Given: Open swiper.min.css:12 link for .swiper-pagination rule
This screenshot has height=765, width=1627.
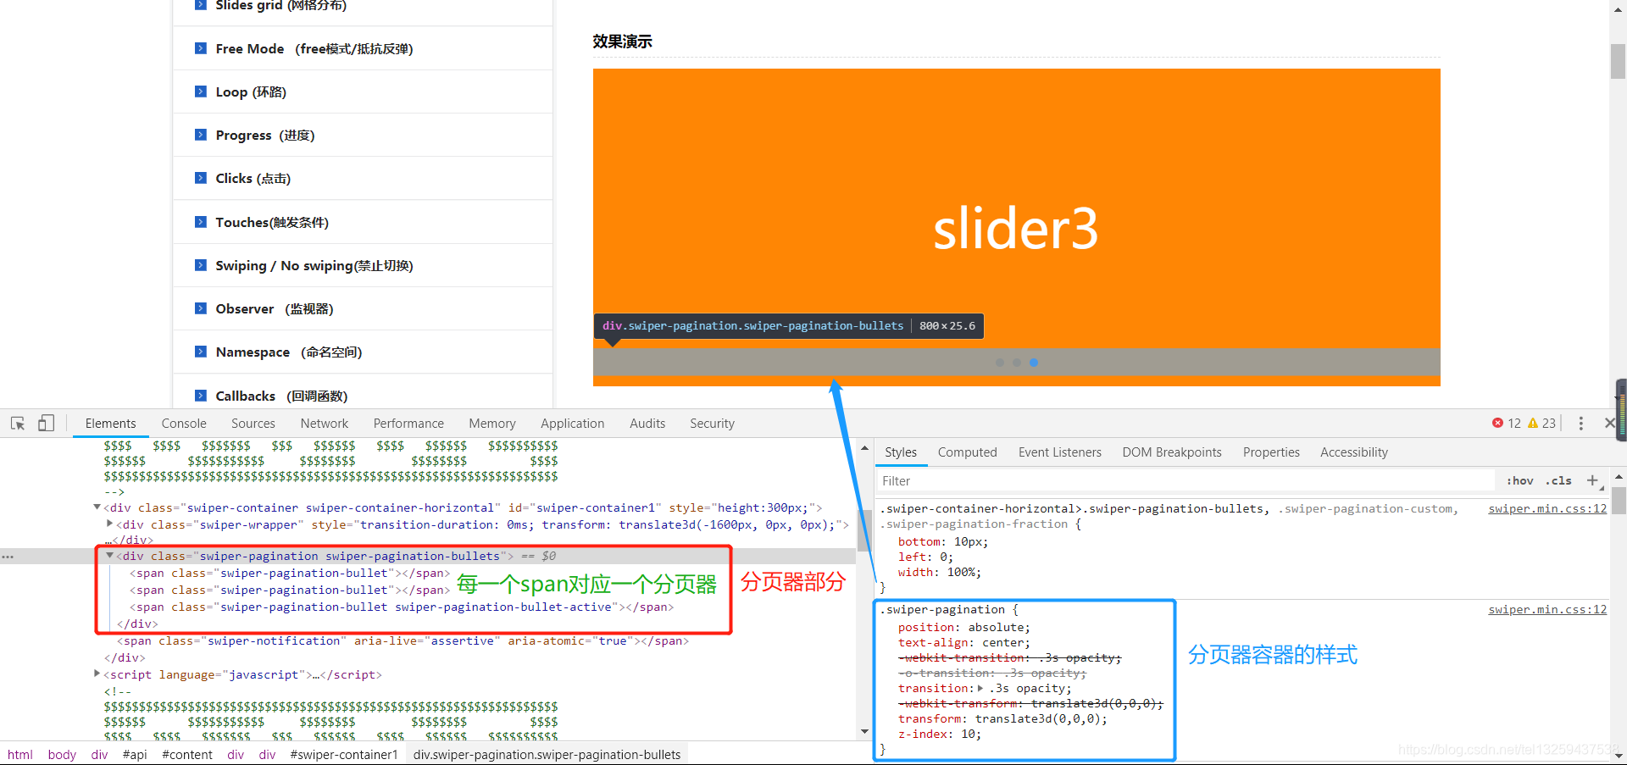Looking at the screenshot, I should tap(1547, 609).
